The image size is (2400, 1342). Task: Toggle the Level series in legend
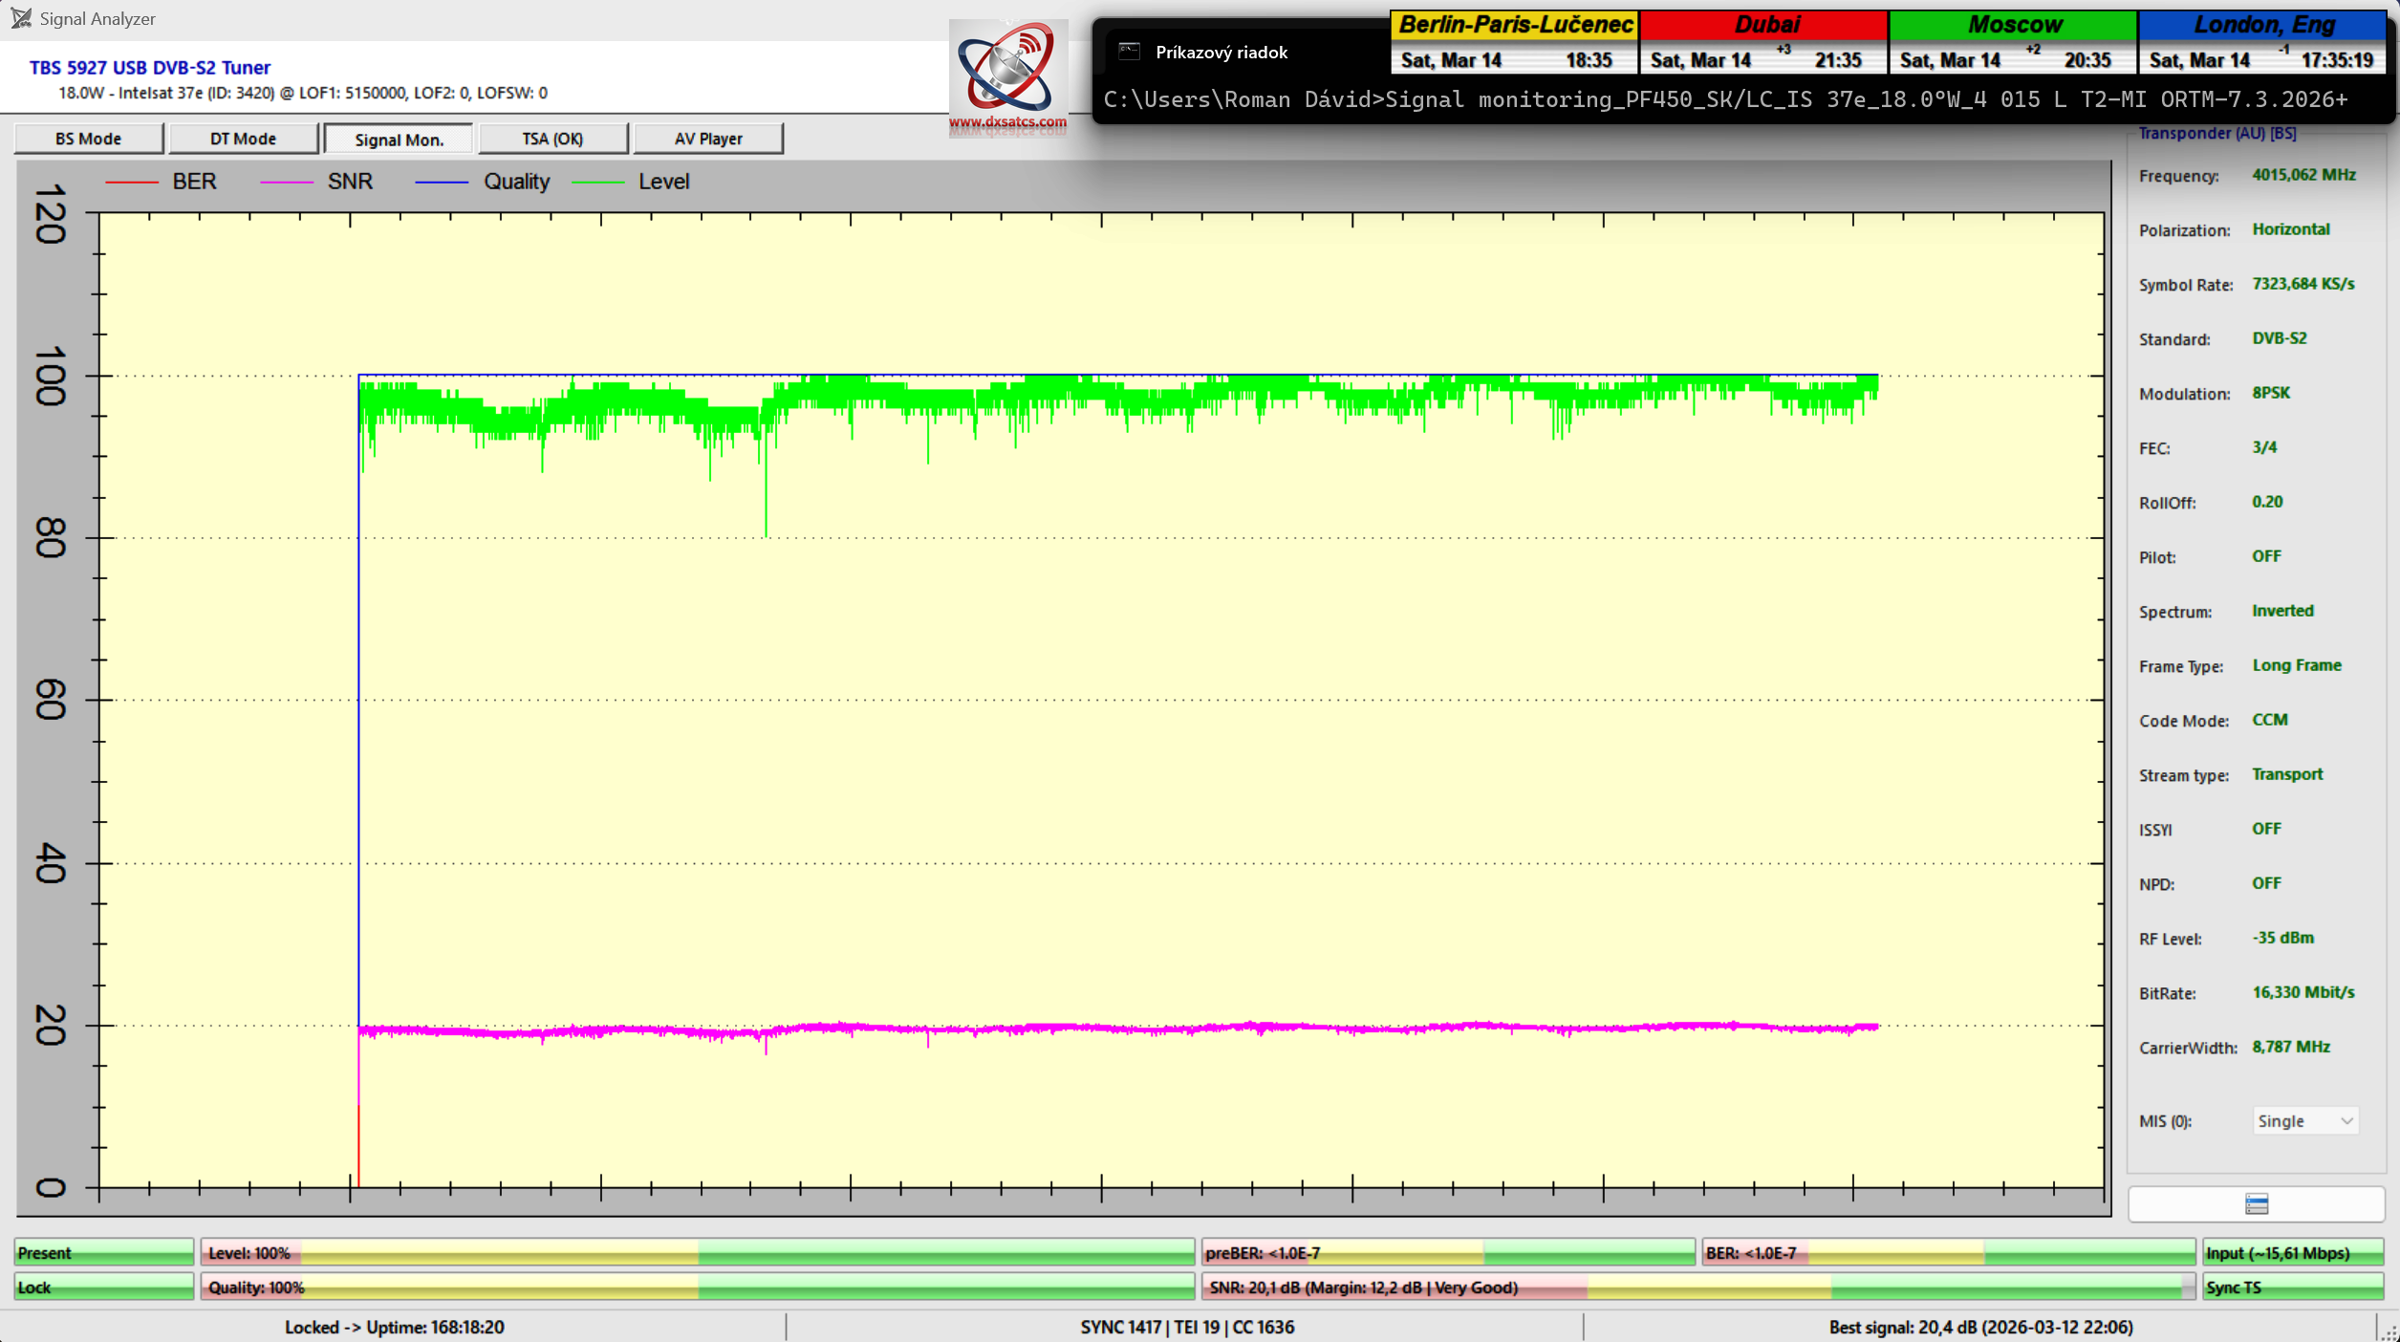point(661,182)
